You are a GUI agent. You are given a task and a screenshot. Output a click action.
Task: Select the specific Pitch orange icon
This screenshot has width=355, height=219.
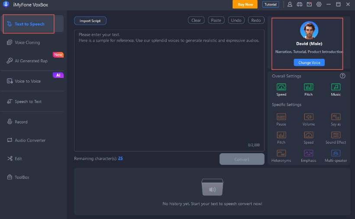tap(281, 135)
